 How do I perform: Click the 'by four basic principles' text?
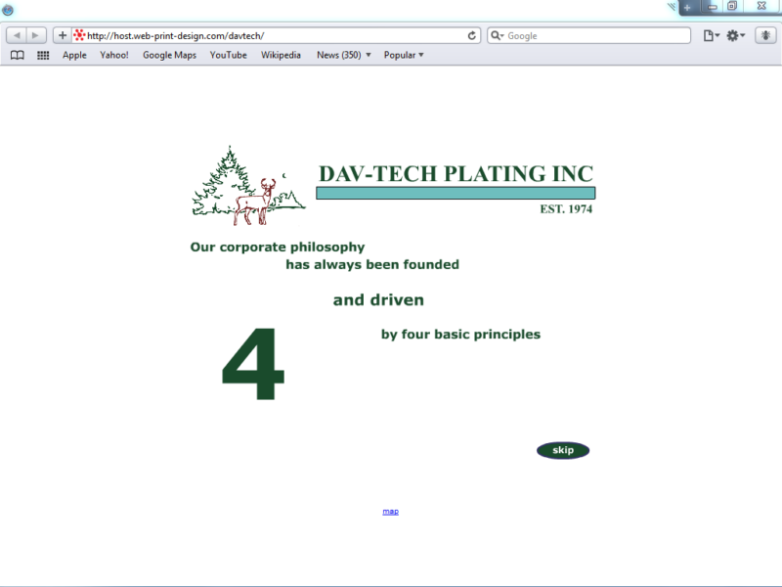pos(460,335)
